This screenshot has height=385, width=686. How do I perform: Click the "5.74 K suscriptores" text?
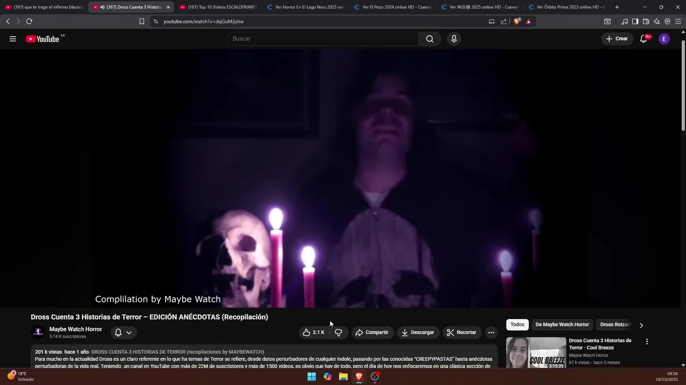click(x=68, y=337)
